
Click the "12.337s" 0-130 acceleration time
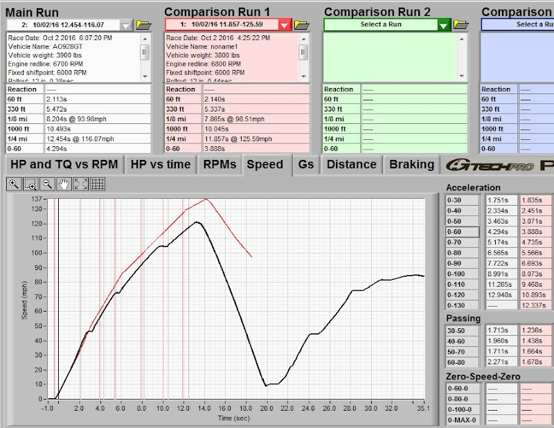click(x=534, y=305)
